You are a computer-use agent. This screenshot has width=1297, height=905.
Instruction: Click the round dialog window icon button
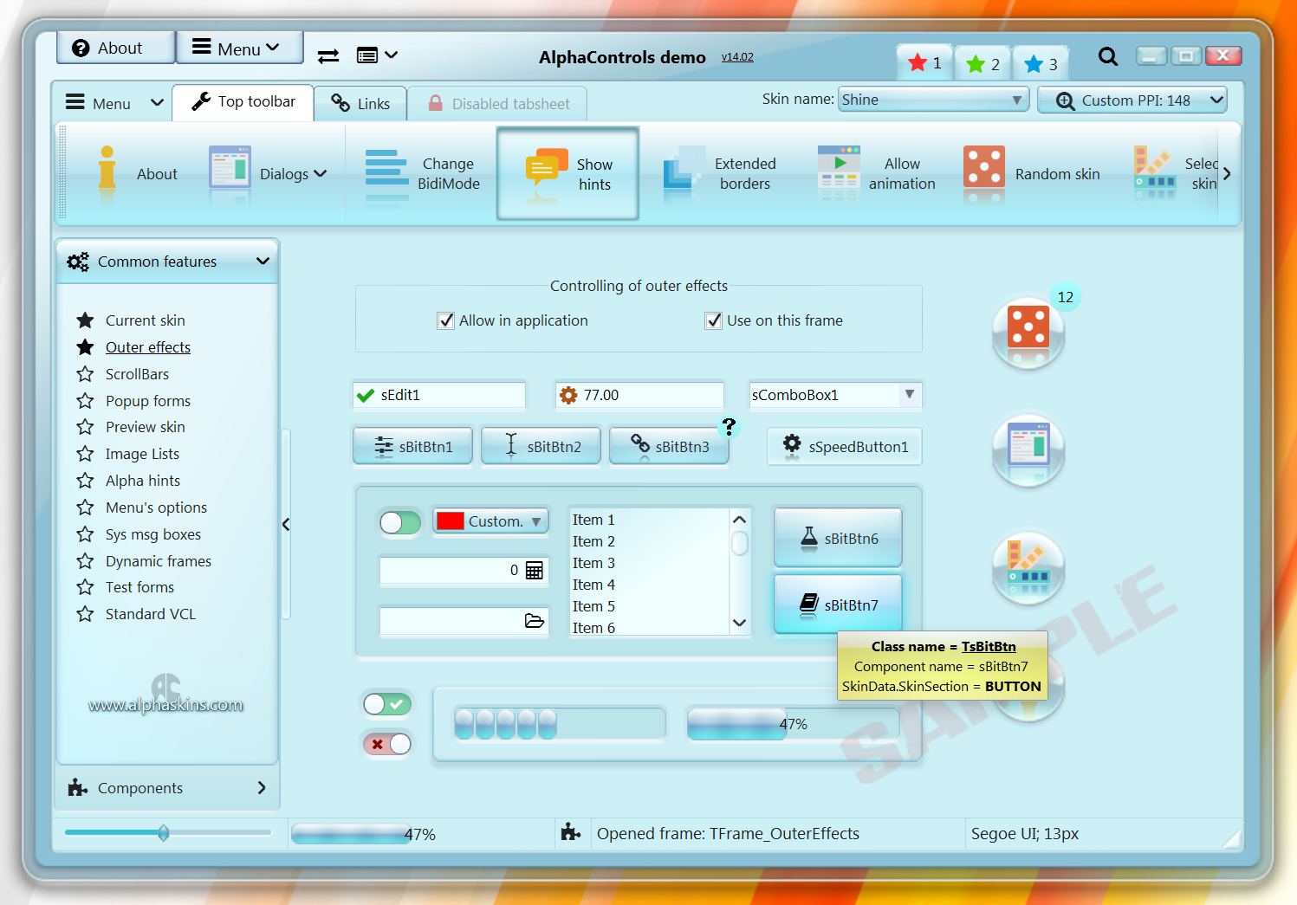pyautogui.click(x=1028, y=449)
